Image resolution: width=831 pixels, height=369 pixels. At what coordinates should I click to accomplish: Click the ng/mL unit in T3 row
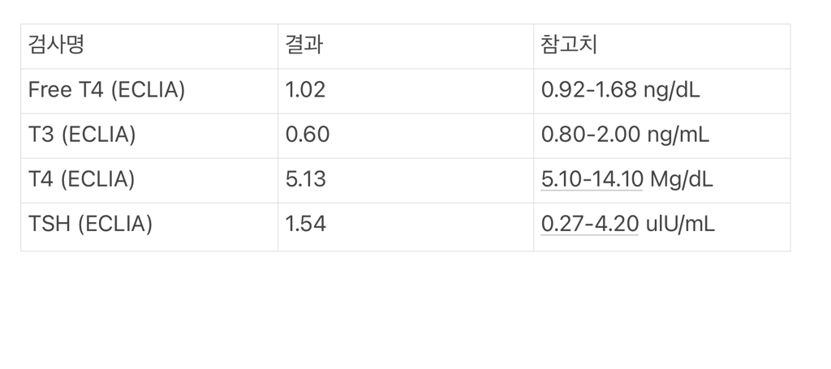(x=678, y=135)
